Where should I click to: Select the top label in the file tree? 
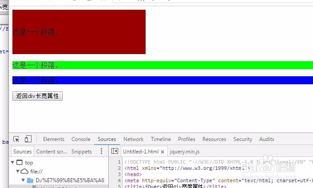29,163
